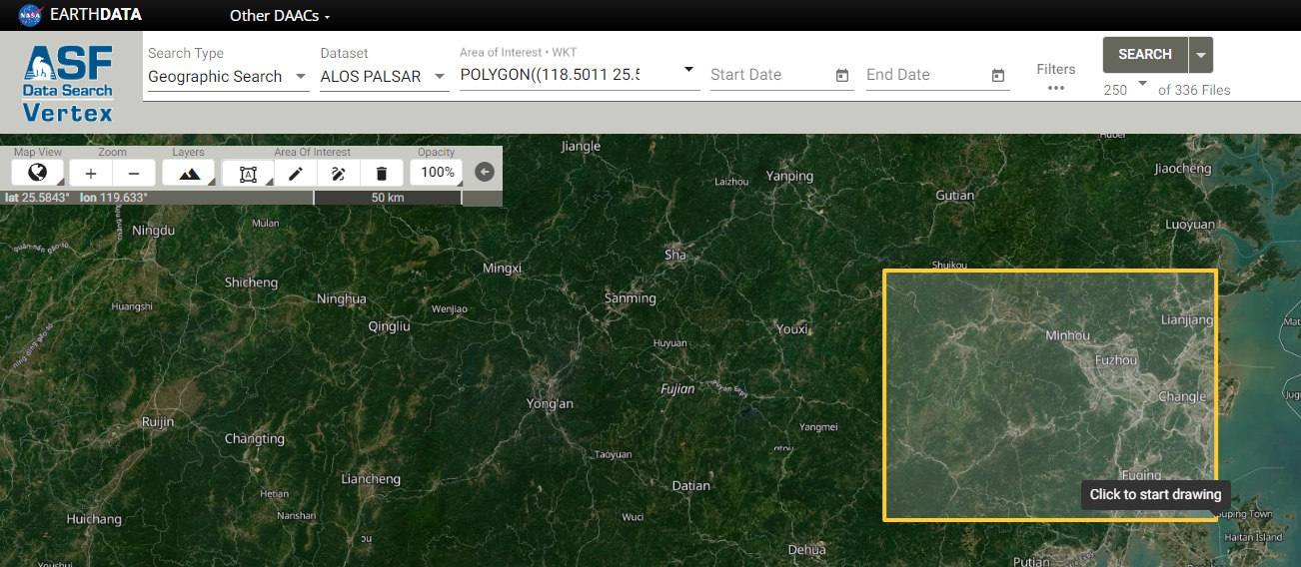1301x567 pixels.
Task: Click the EARTHDATA link
Action: [95, 15]
